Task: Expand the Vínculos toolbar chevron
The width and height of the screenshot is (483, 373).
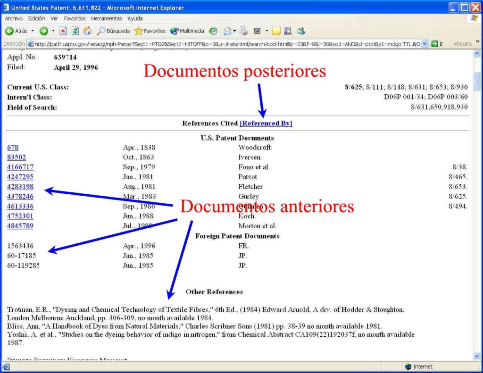Action: click(x=477, y=41)
